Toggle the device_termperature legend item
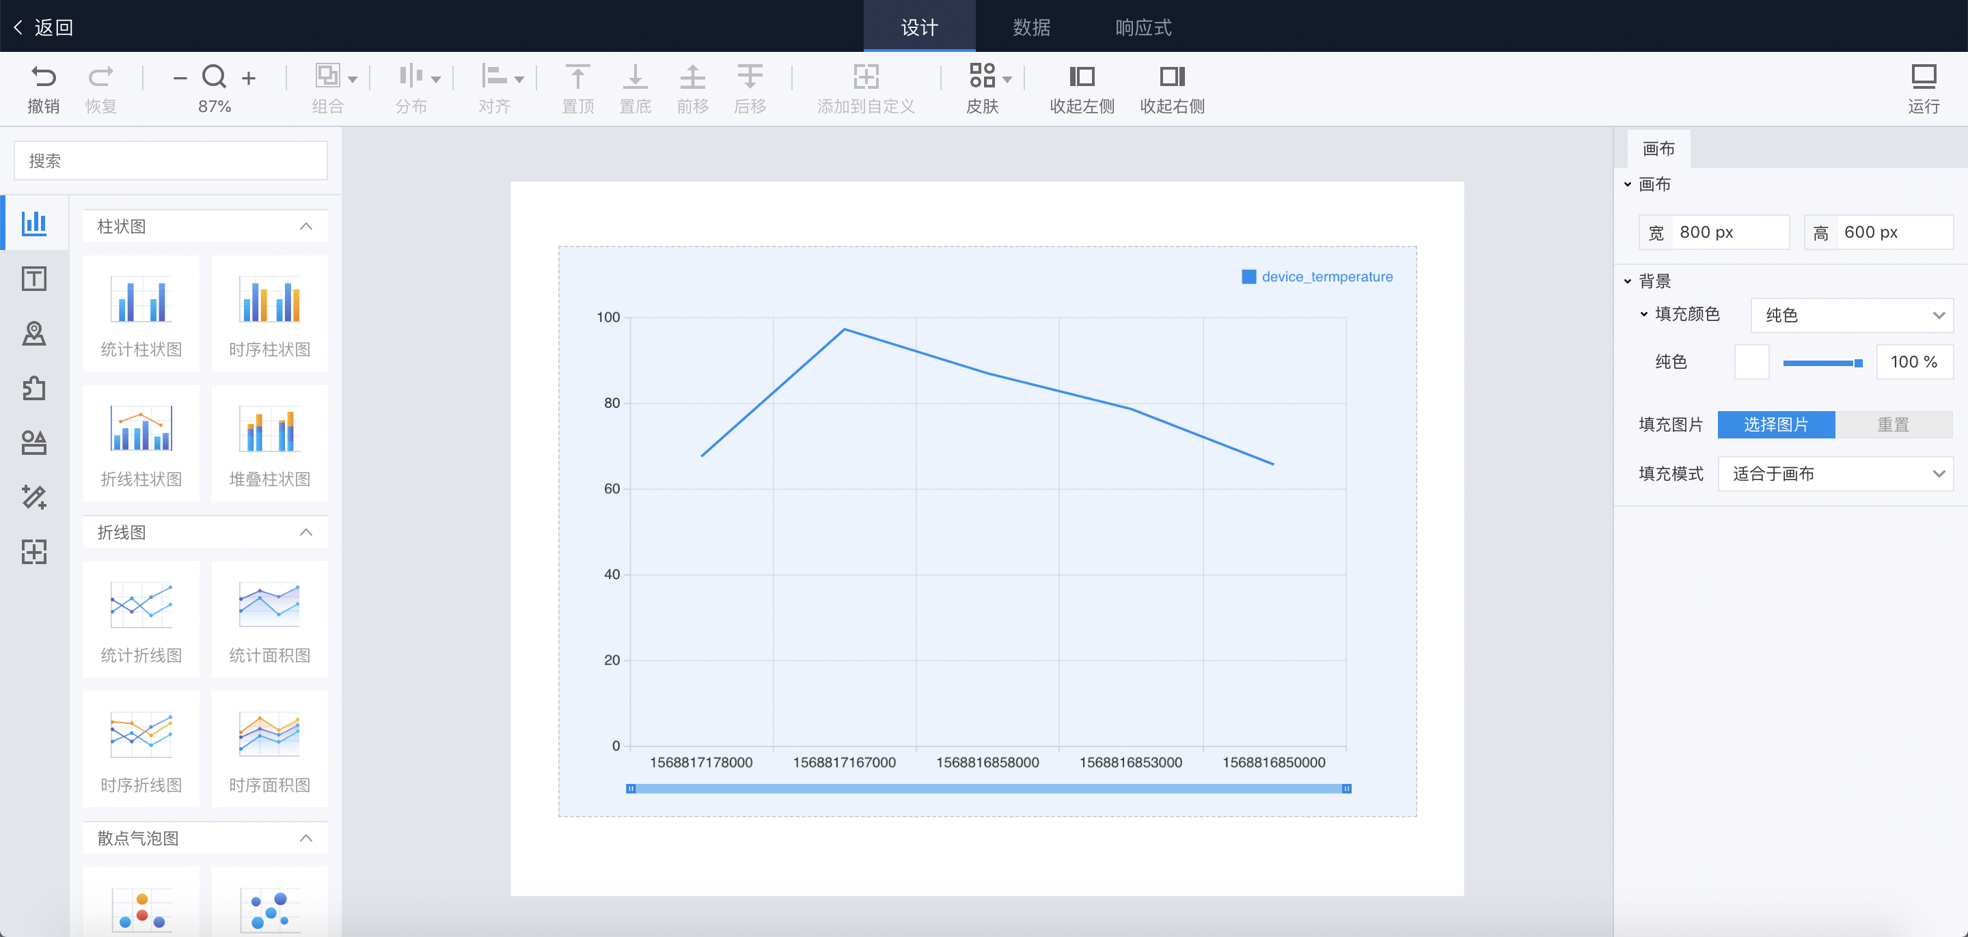1968x937 pixels. point(1318,277)
